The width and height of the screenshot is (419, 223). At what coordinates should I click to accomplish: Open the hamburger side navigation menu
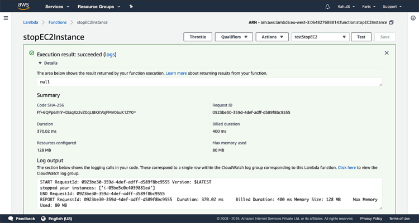6,18
